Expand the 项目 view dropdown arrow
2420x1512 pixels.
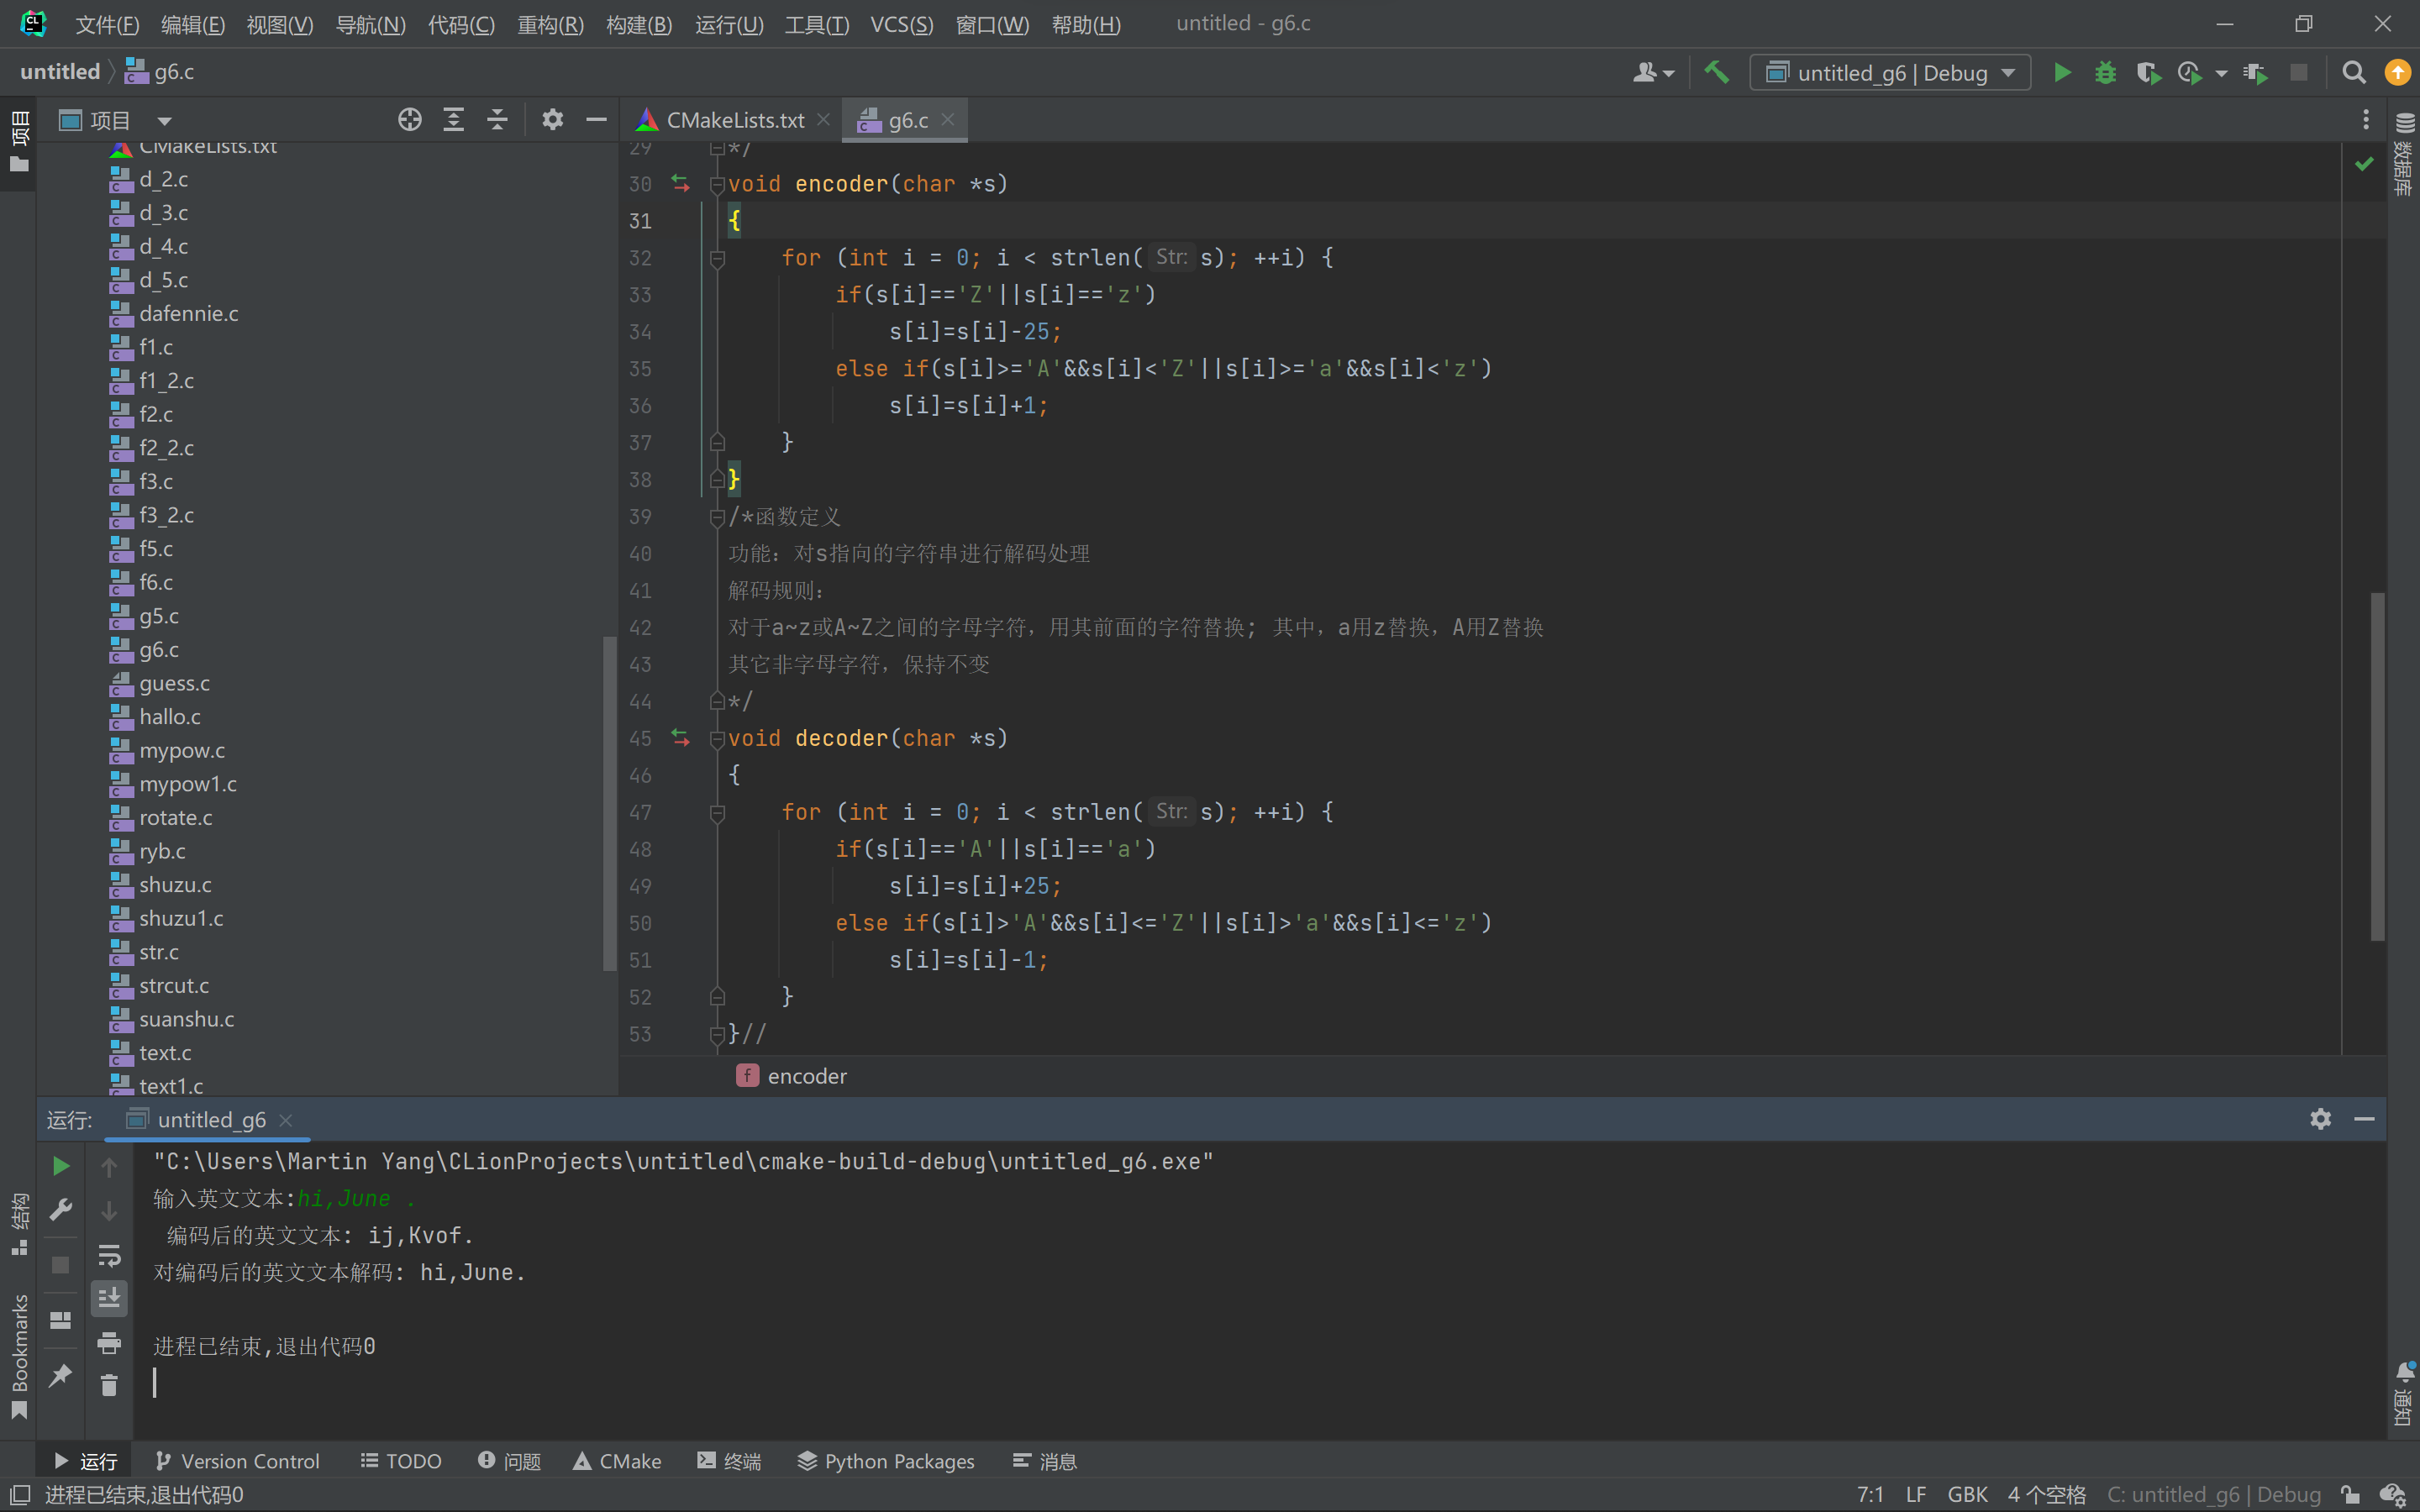165,121
